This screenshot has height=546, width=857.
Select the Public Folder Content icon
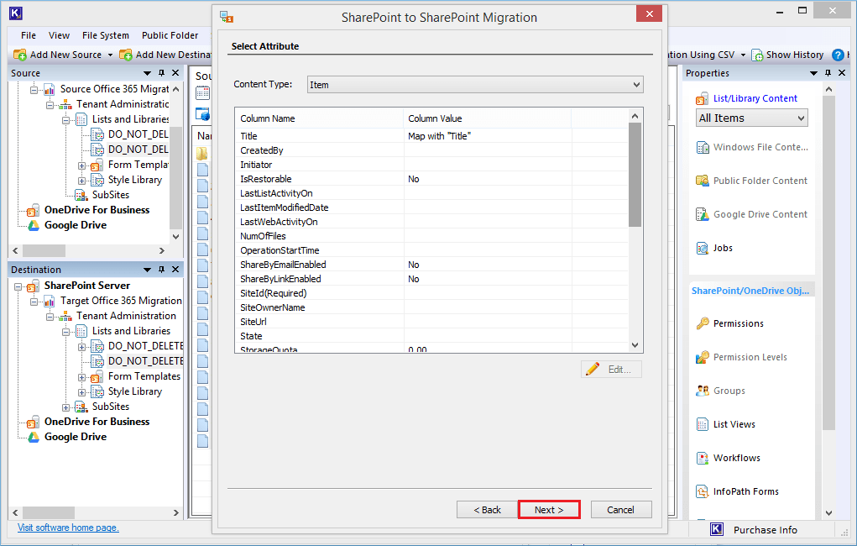703,181
